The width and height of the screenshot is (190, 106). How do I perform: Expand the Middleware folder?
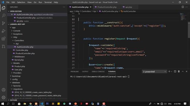19,57
